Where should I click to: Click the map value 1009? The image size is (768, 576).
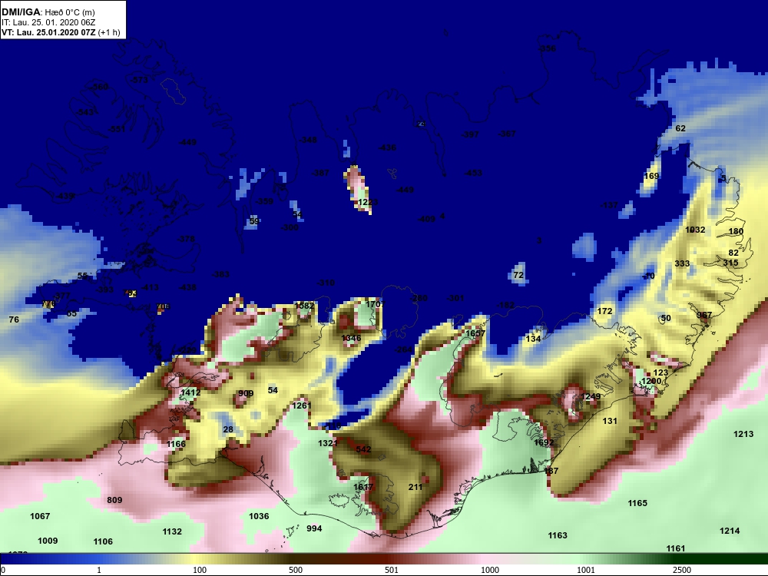pyautogui.click(x=48, y=541)
